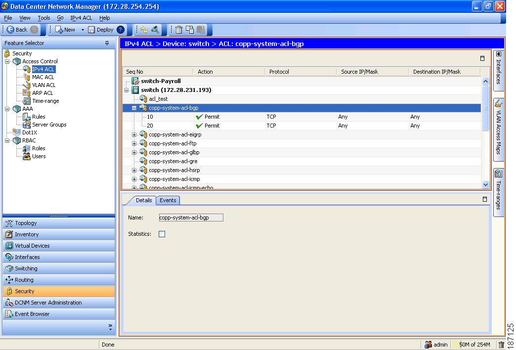Click the Deploy save icon in toolbar
This screenshot has width=516, height=350.
pos(91,30)
